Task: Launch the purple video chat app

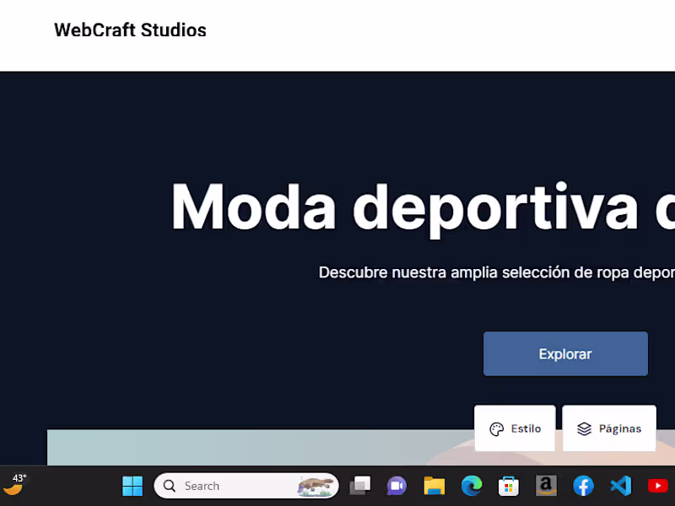Action: [x=397, y=486]
